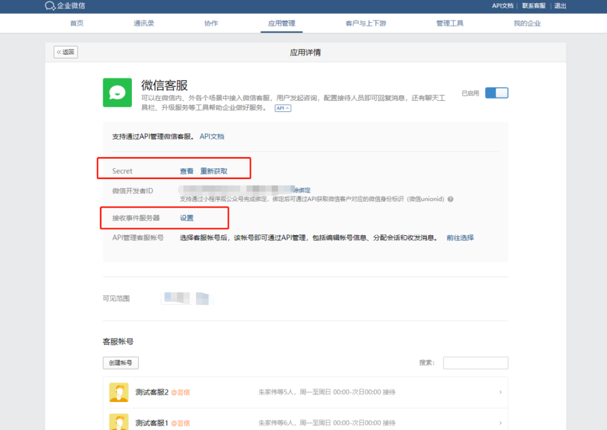
Task: Expand the API tag beside the description
Action: point(282,109)
